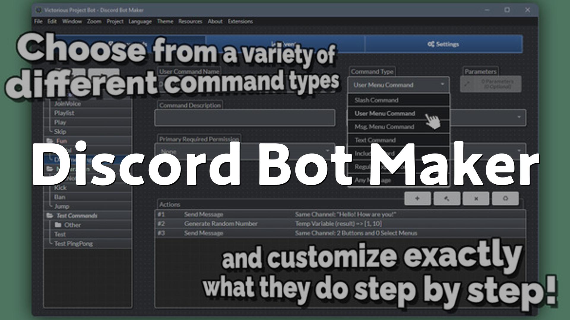
Task: Open the Primary Required Permission dropdown
Action: coord(245,151)
